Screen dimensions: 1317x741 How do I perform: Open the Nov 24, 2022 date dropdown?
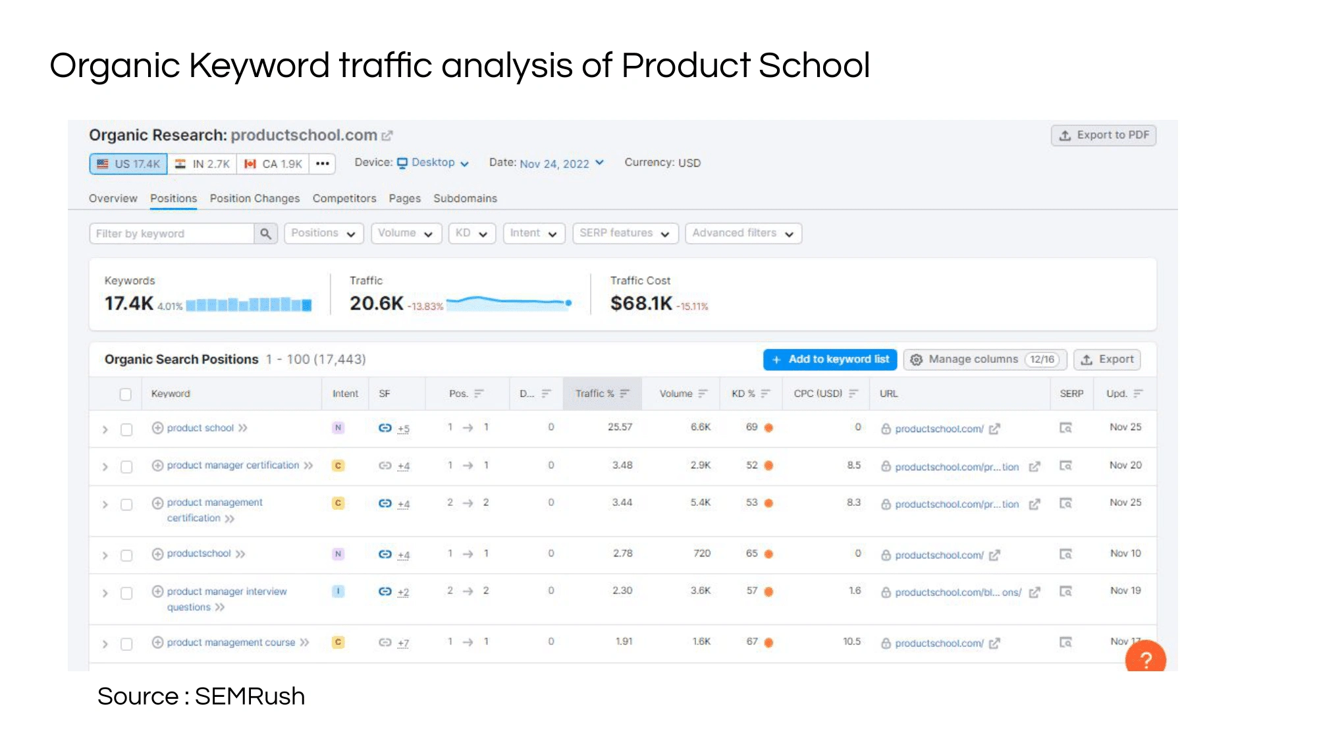click(562, 163)
